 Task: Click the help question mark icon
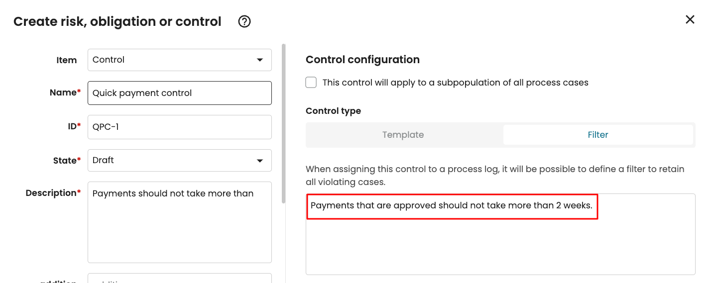coord(244,21)
